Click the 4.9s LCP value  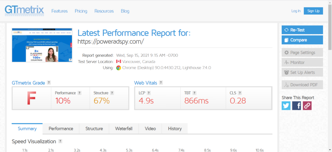tap(146, 101)
